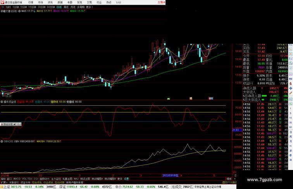Expand the 扩展 panel toggle
The width and height of the screenshot is (293, 189).
tap(4, 182)
